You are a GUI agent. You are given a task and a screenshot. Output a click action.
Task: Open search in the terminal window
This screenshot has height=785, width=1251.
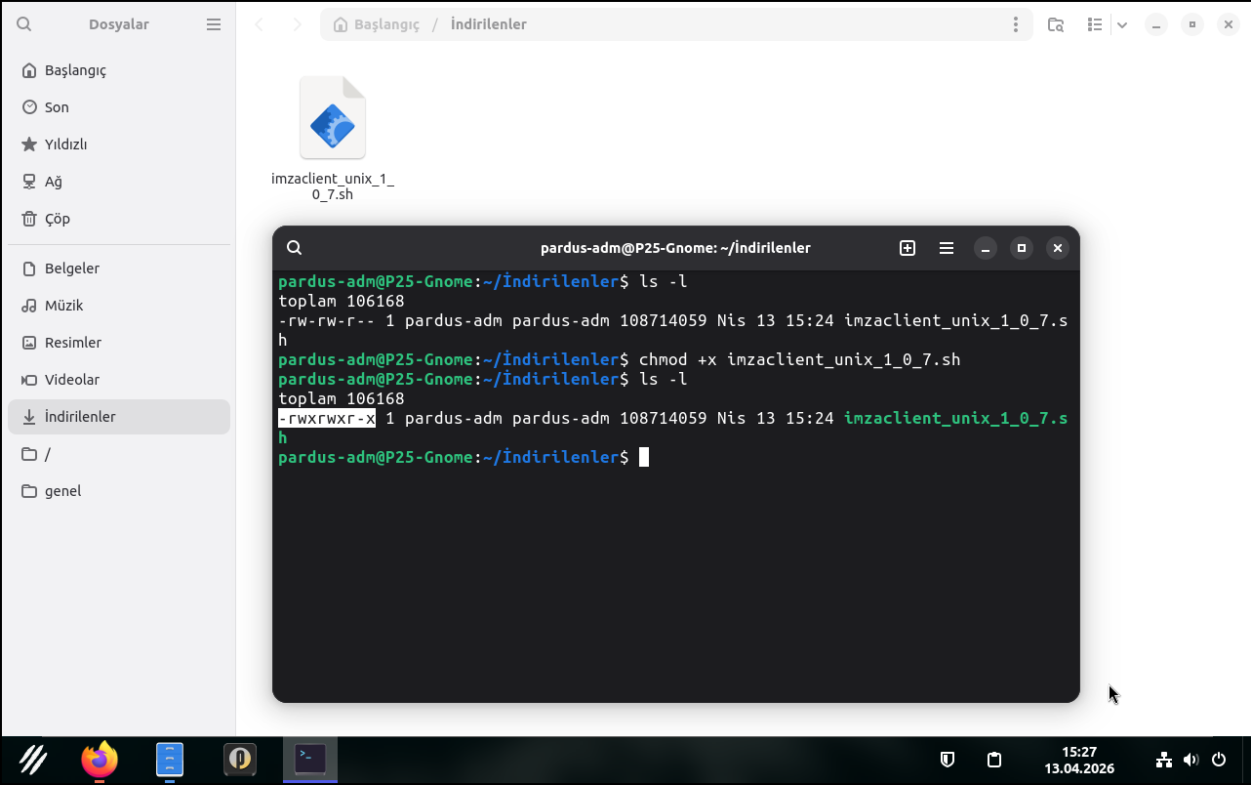click(x=295, y=248)
